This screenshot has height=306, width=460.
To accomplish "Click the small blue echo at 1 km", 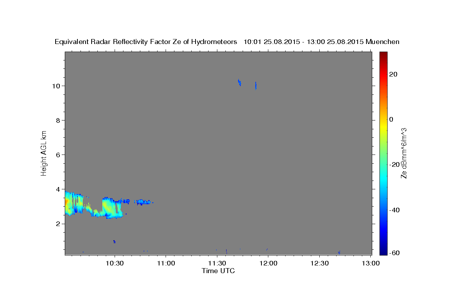I will coord(114,241).
